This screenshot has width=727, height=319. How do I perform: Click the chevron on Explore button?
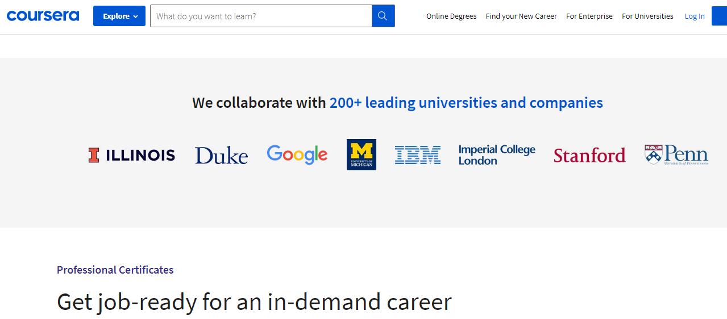136,16
